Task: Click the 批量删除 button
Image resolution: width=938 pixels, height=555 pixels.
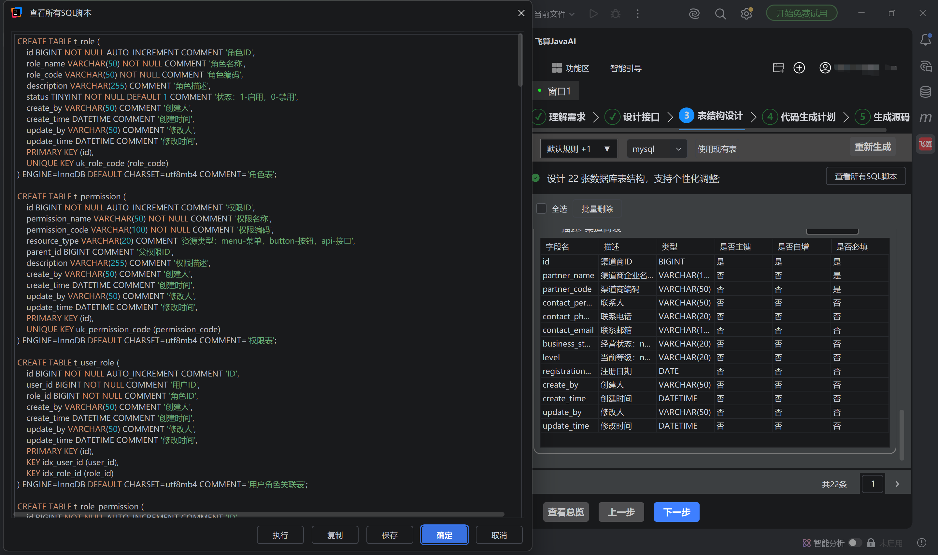Action: click(x=597, y=209)
